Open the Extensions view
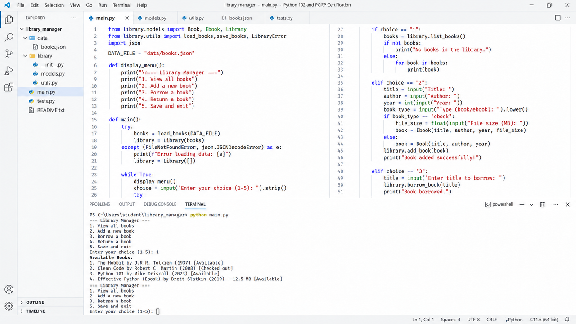 click(9, 87)
